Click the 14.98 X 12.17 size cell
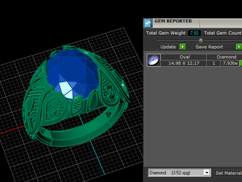 184,63
